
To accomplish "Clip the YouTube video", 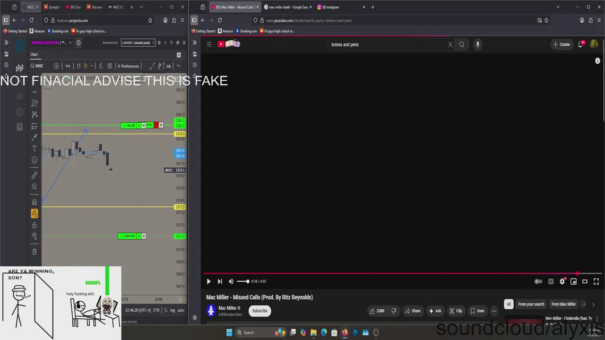I will 456,311.
